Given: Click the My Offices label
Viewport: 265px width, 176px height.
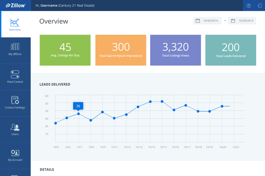Looking at the screenshot, I should [15, 54].
